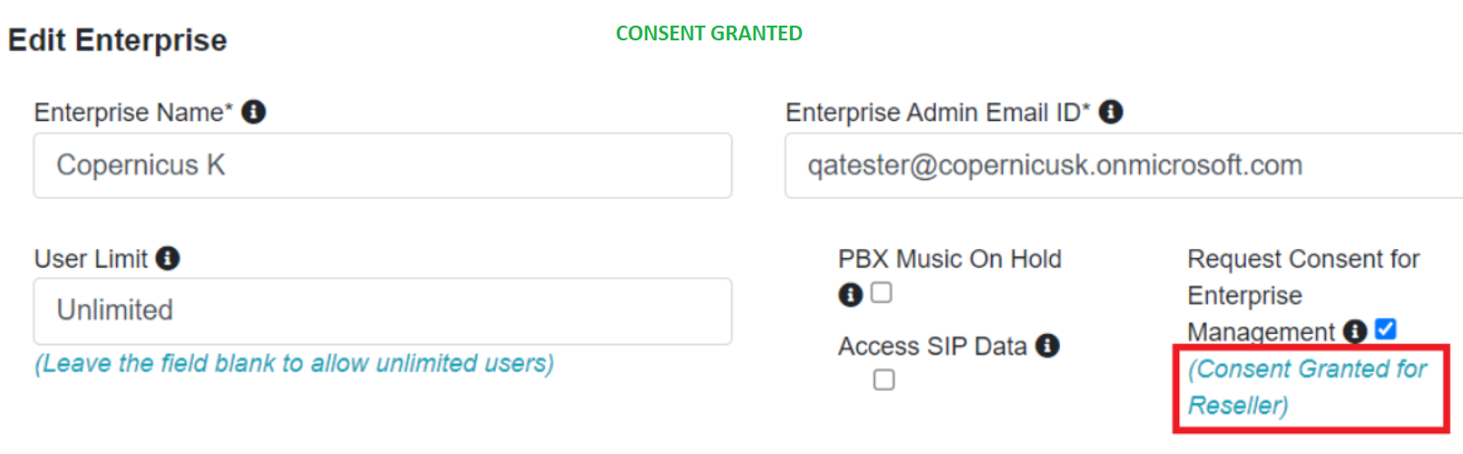
Task: Click the Access SIP Data label
Action: point(932,346)
